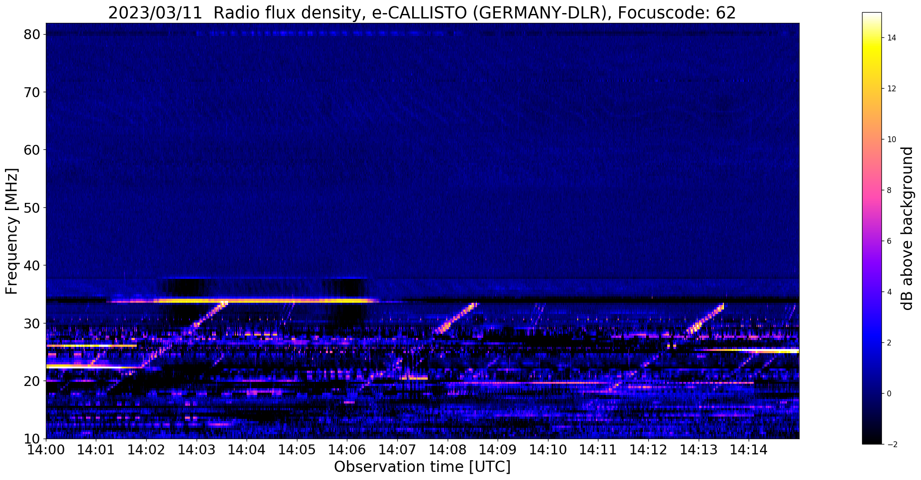Click the 14:10 time tick label
This screenshot has height=480, width=921.
pos(548,449)
